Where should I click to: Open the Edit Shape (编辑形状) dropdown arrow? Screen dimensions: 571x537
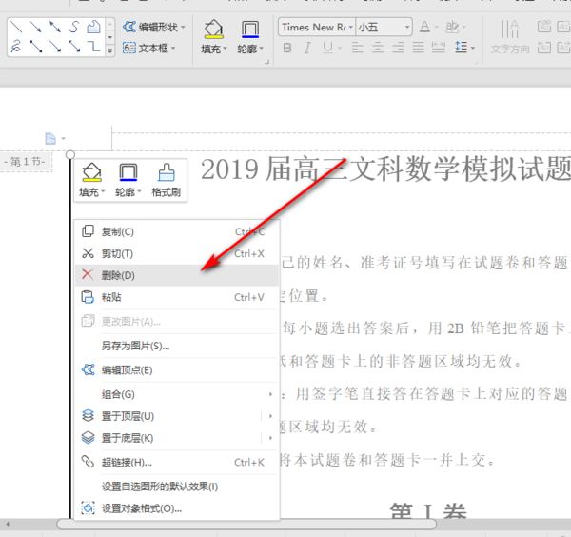pyautogui.click(x=183, y=27)
